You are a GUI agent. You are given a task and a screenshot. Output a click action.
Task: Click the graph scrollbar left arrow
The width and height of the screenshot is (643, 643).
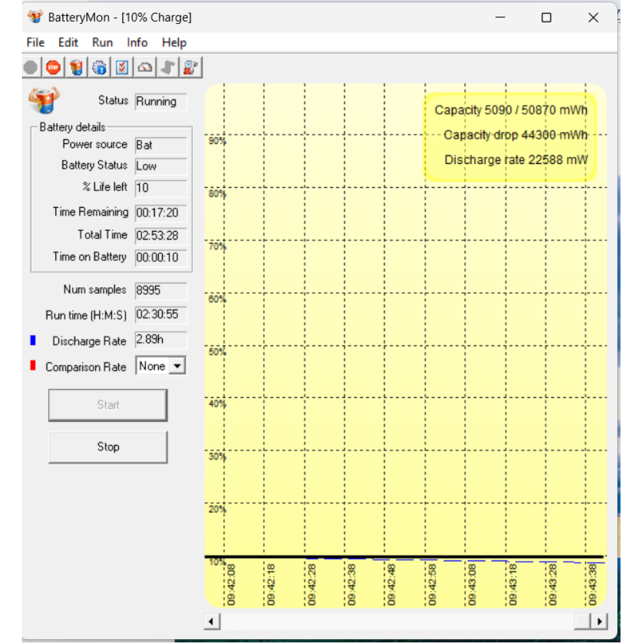tap(212, 621)
